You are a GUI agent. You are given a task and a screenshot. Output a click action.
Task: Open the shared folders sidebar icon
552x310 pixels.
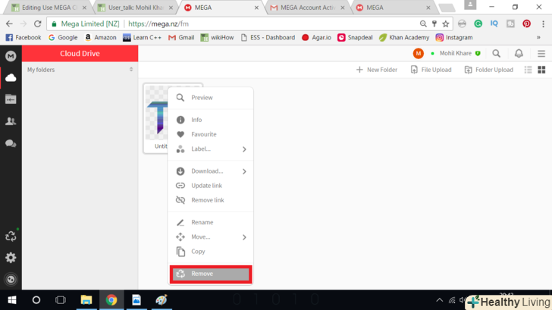(x=11, y=99)
